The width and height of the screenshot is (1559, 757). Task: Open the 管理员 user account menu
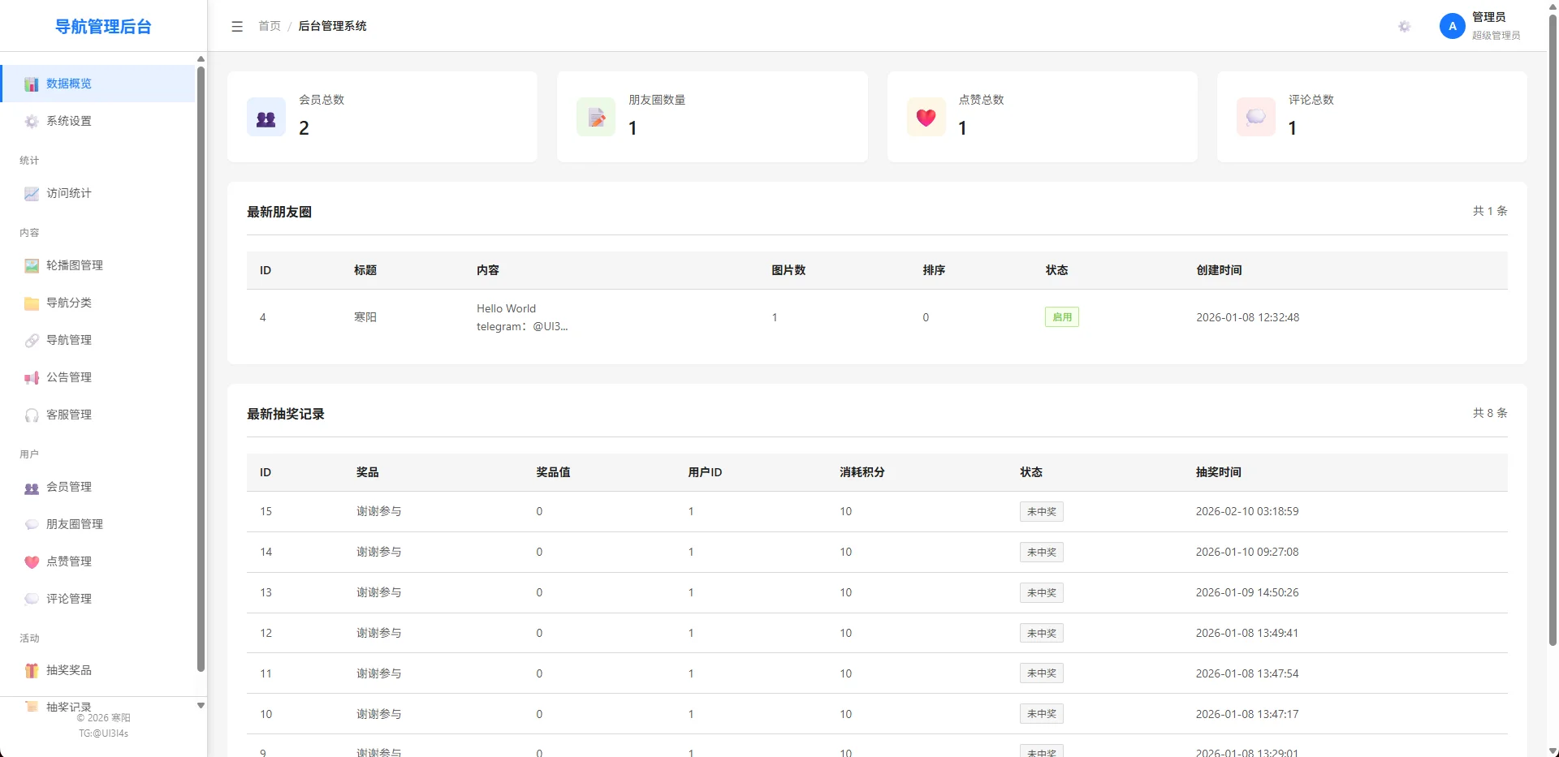click(1488, 18)
